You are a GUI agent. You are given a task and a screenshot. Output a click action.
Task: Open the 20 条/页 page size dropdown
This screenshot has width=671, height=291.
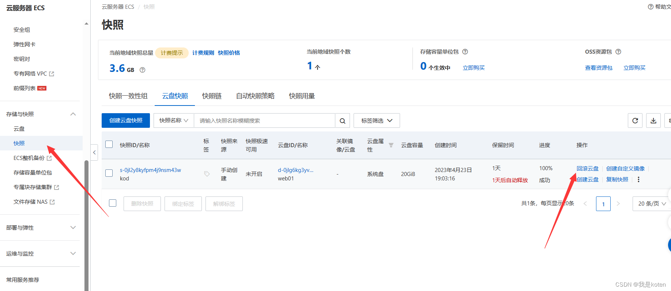click(x=652, y=203)
